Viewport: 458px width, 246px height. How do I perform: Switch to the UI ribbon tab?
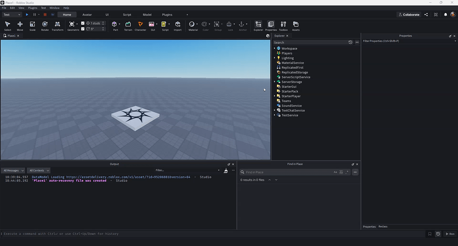point(107,15)
